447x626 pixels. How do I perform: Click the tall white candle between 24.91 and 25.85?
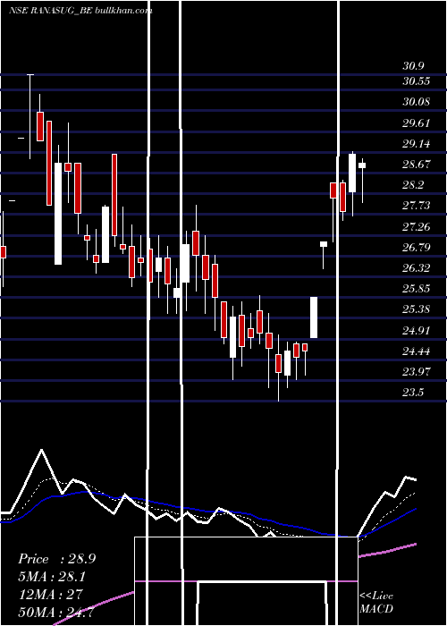tap(314, 317)
